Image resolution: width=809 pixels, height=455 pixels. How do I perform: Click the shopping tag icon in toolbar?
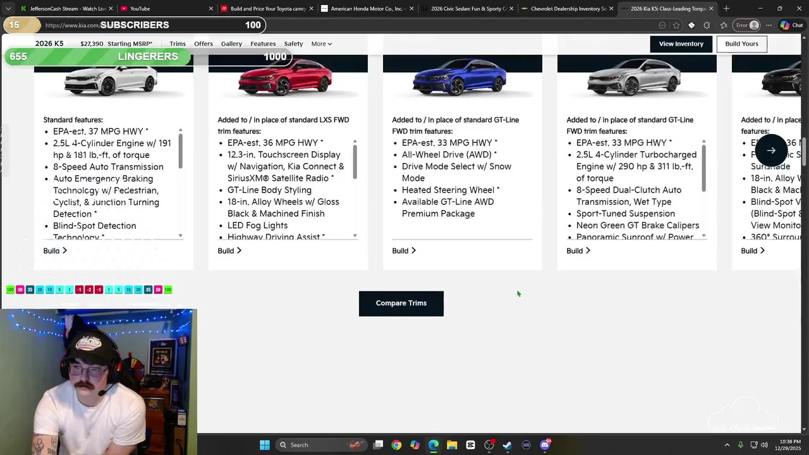click(x=691, y=25)
